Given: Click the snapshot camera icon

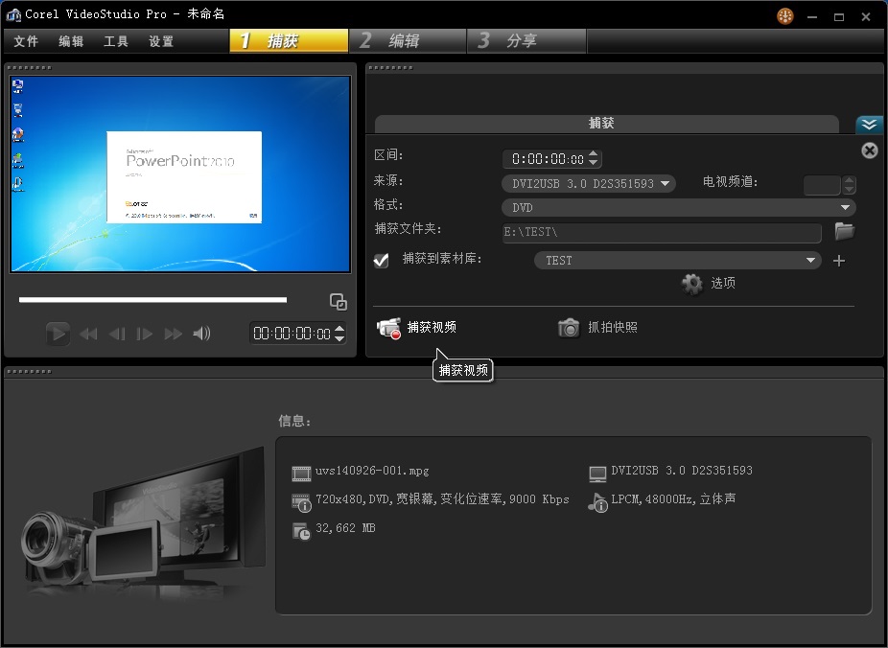Looking at the screenshot, I should (569, 328).
